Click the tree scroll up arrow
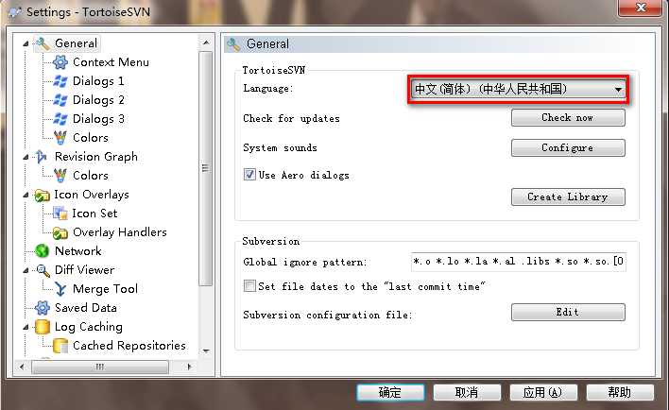Image resolution: width=669 pixels, height=410 pixels. (x=206, y=43)
